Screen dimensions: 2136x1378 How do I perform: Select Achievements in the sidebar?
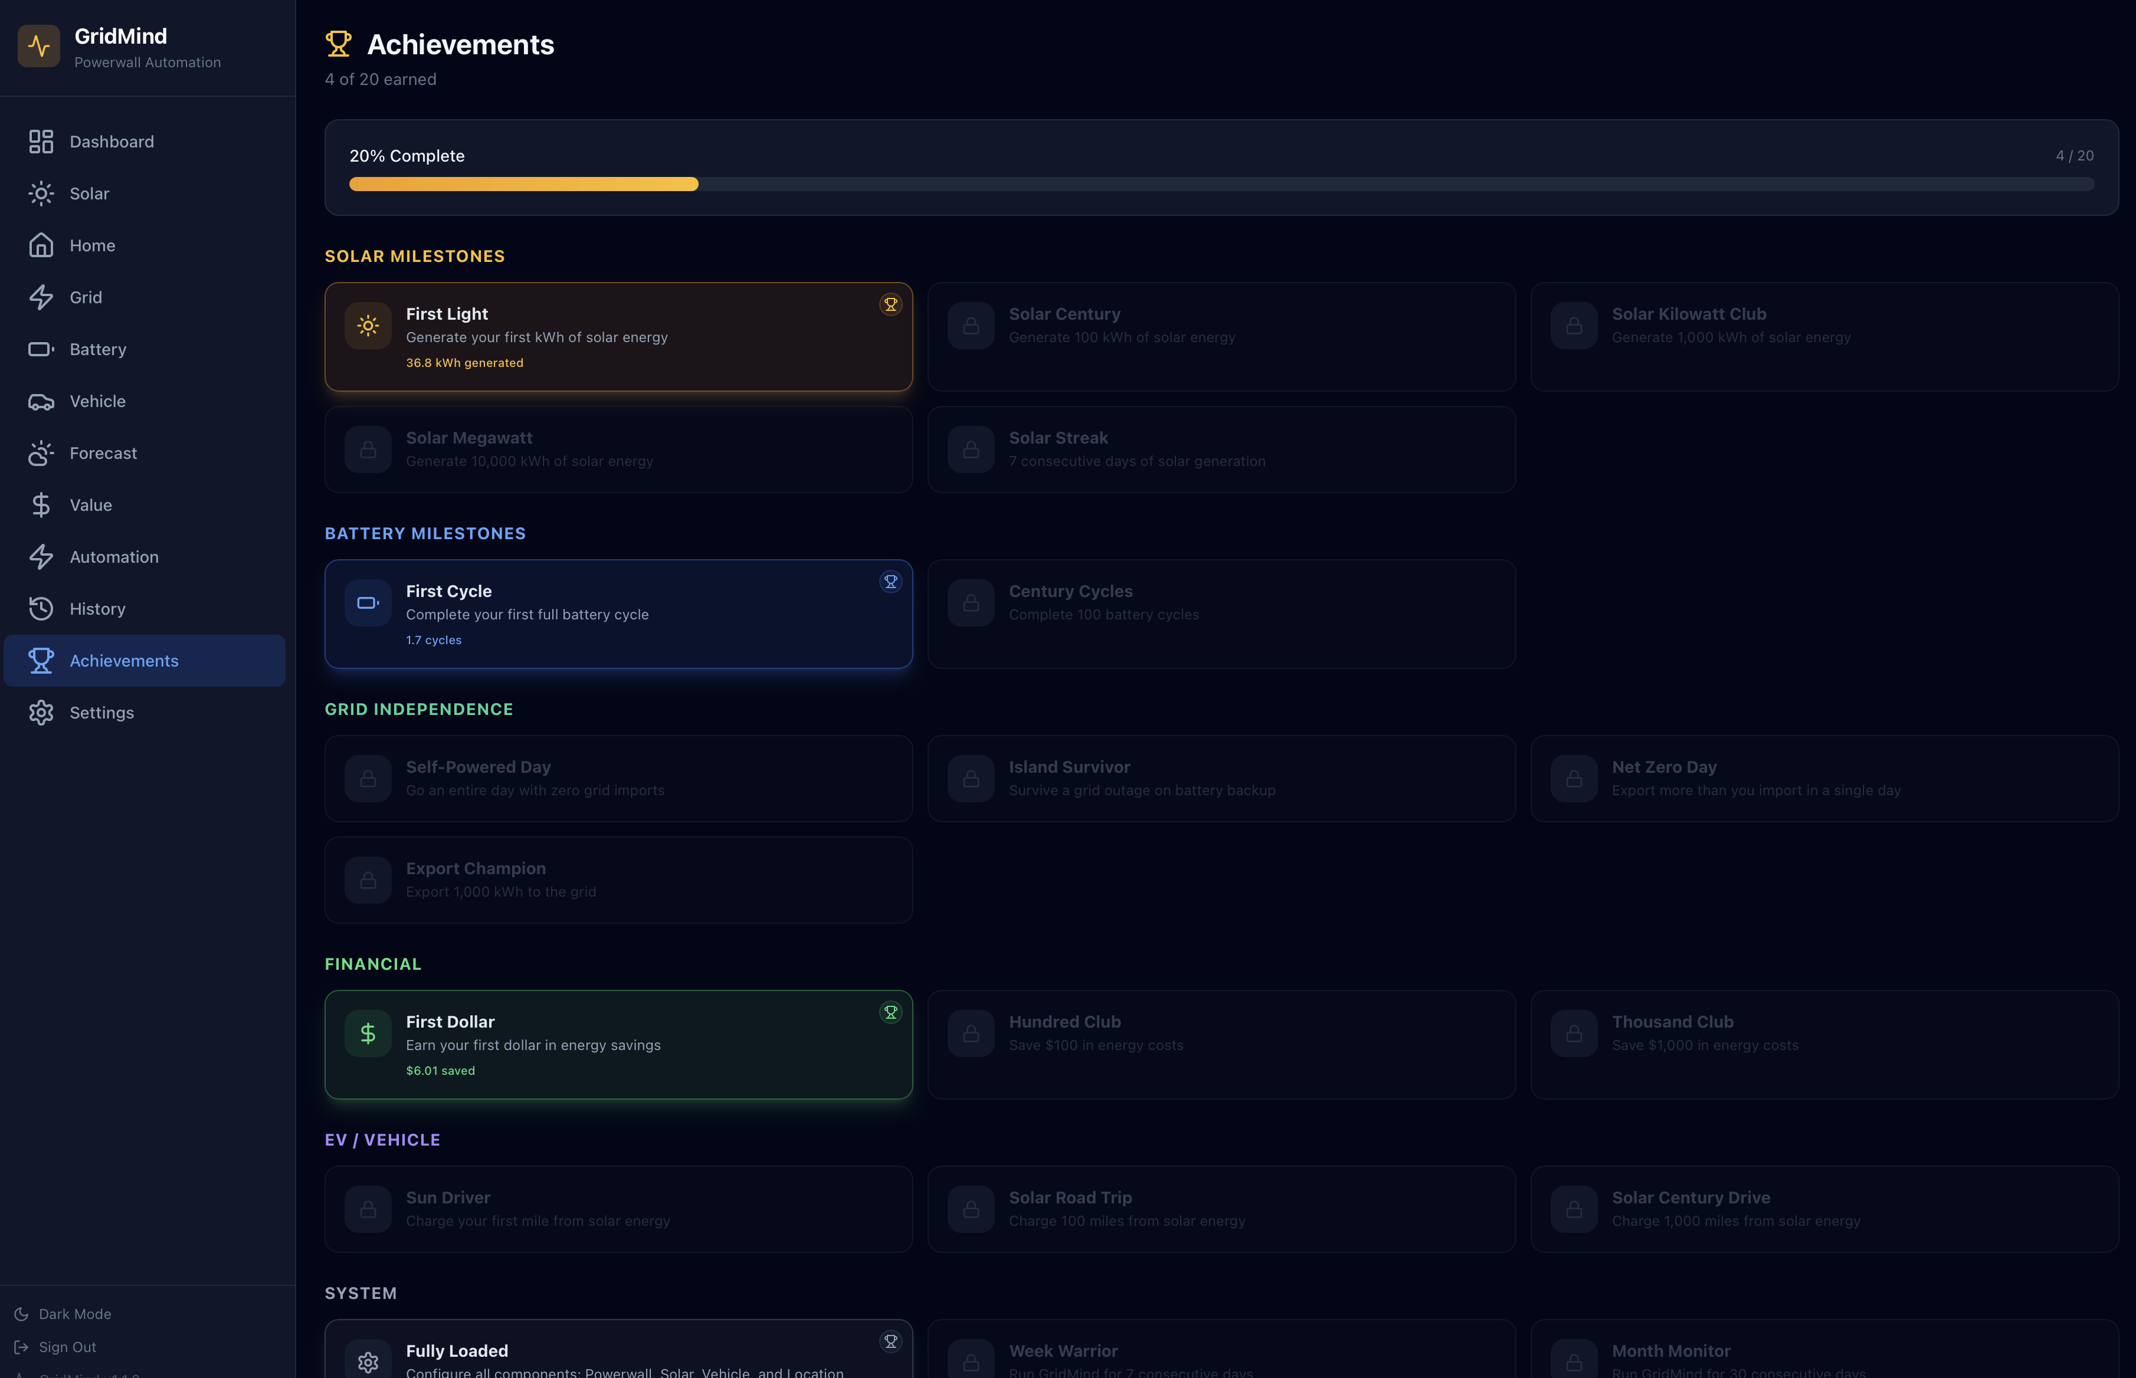coord(123,660)
